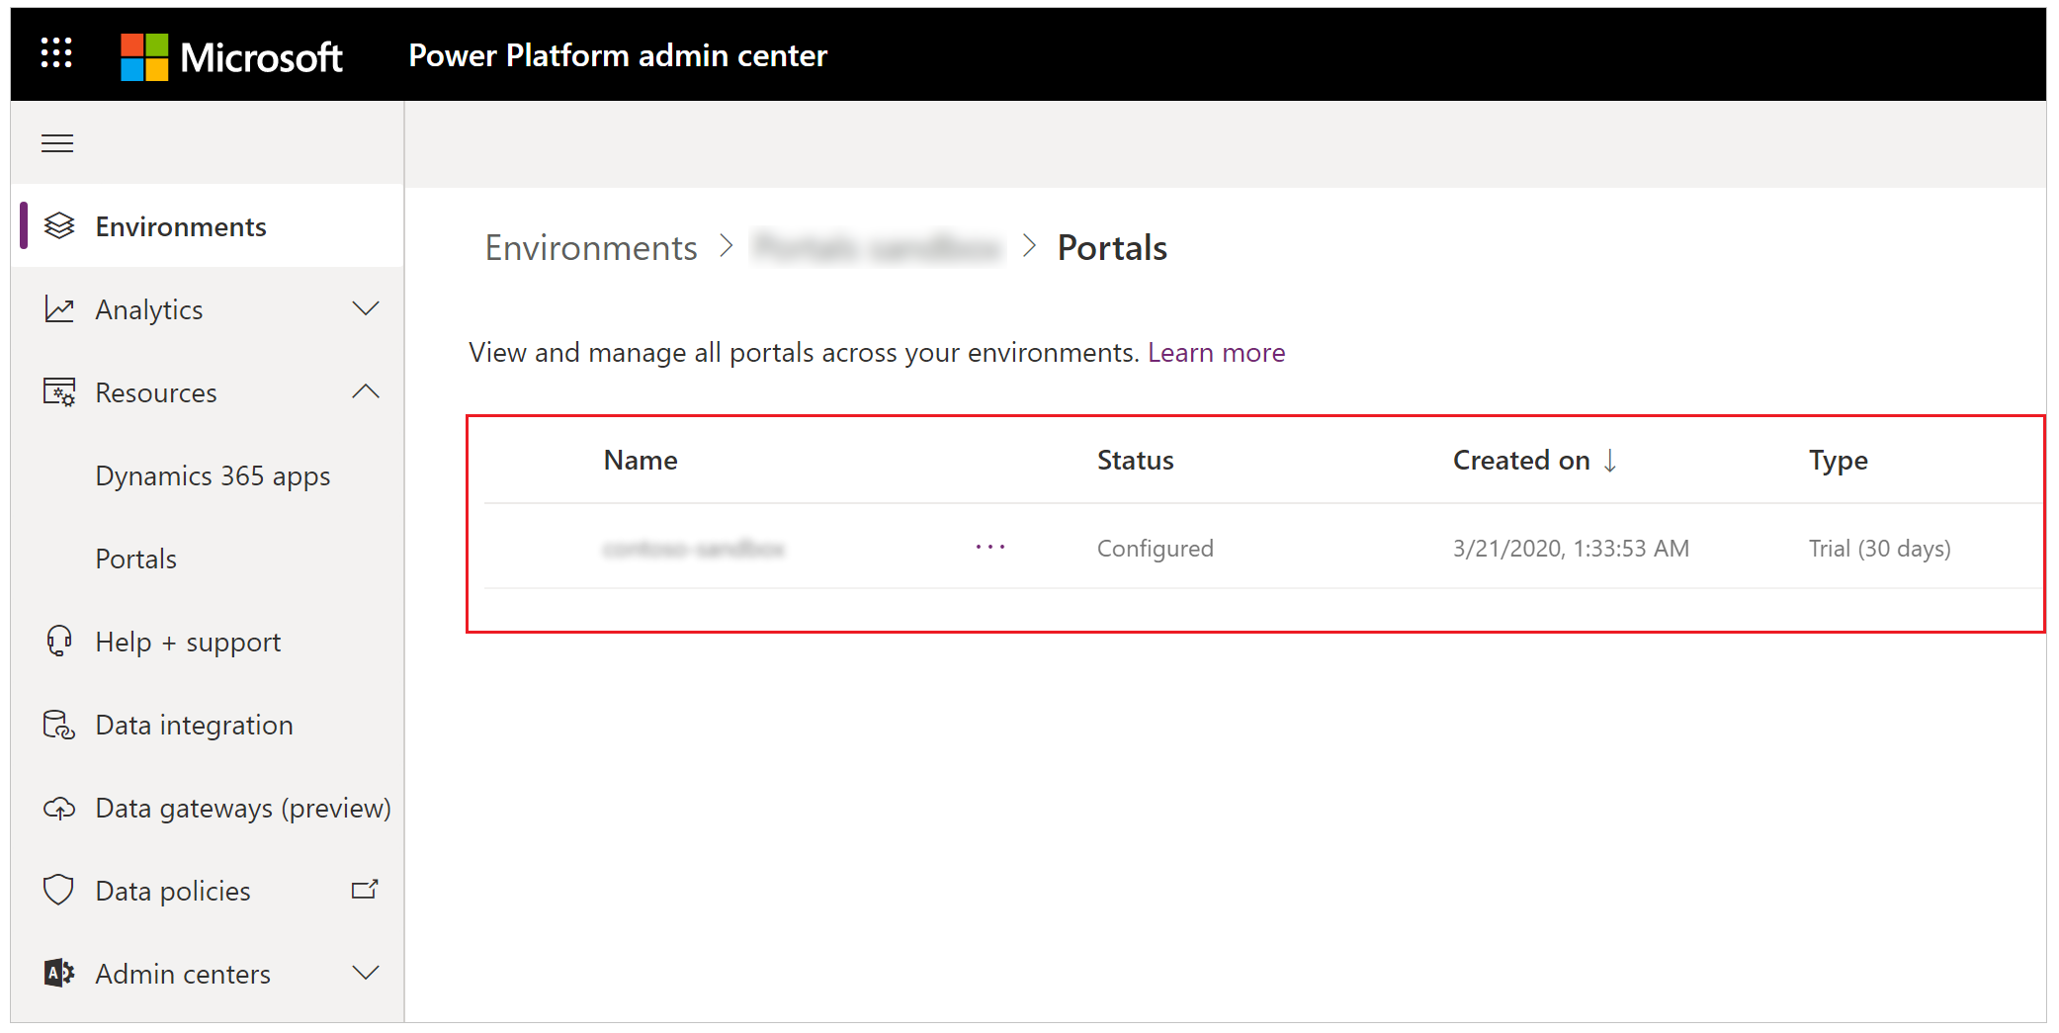Click the Data policies external-link icon
The height and width of the screenshot is (1033, 2059).
tap(365, 890)
